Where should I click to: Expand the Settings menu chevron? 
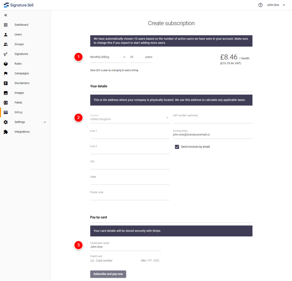tap(44, 122)
